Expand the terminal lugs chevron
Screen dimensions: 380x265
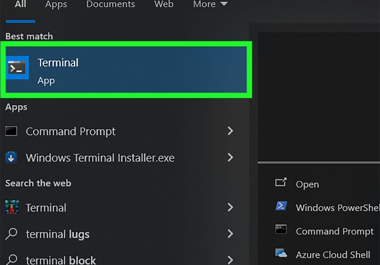(x=230, y=234)
